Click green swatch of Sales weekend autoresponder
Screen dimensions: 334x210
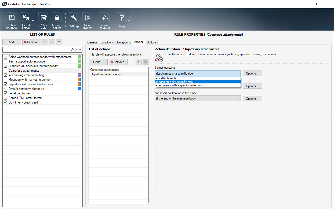click(x=79, y=57)
